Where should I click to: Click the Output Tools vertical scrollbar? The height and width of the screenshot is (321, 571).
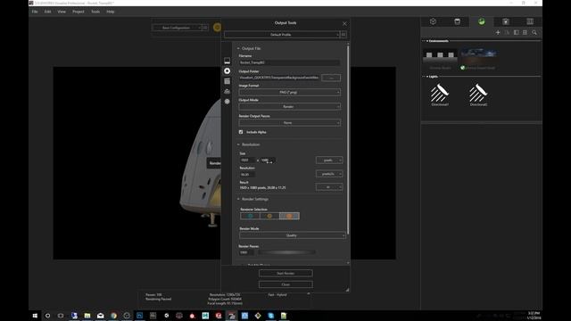(x=348, y=139)
